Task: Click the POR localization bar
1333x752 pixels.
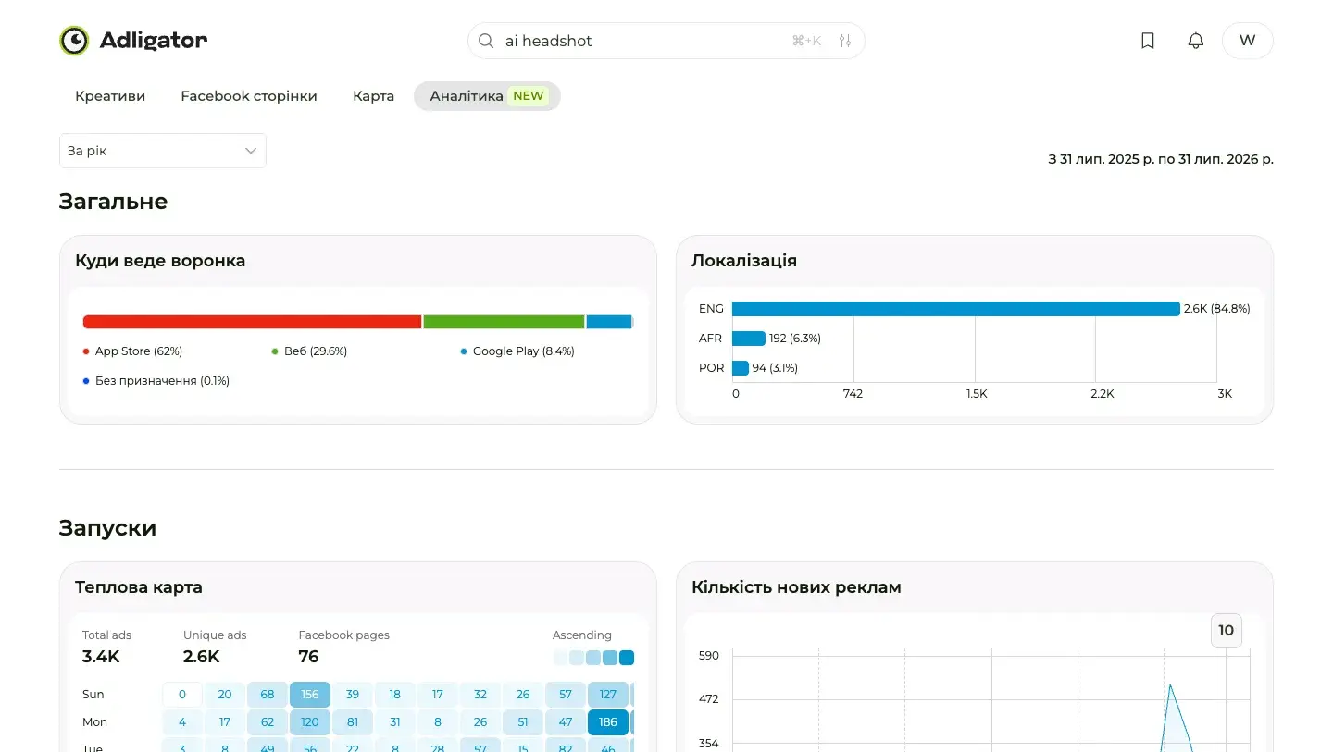Action: click(x=741, y=368)
